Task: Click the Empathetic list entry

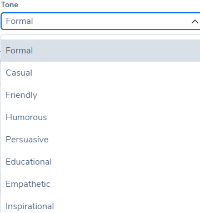Action: [101, 184]
